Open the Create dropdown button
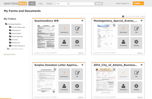Viewport: 152px width, 99px height. (138, 3)
